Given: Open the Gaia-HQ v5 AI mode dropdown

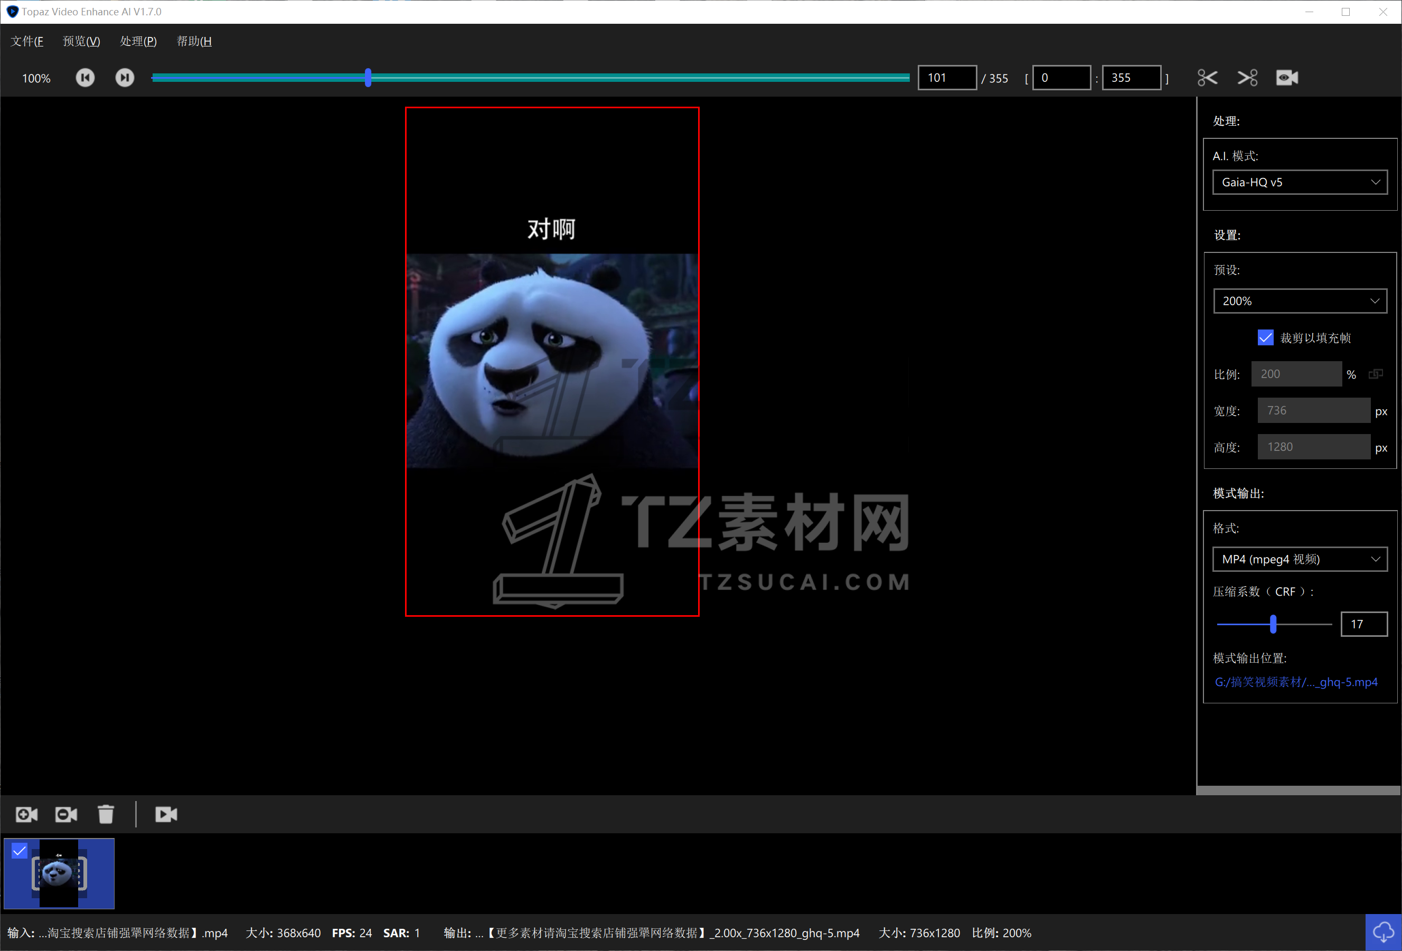Looking at the screenshot, I should 1300,182.
